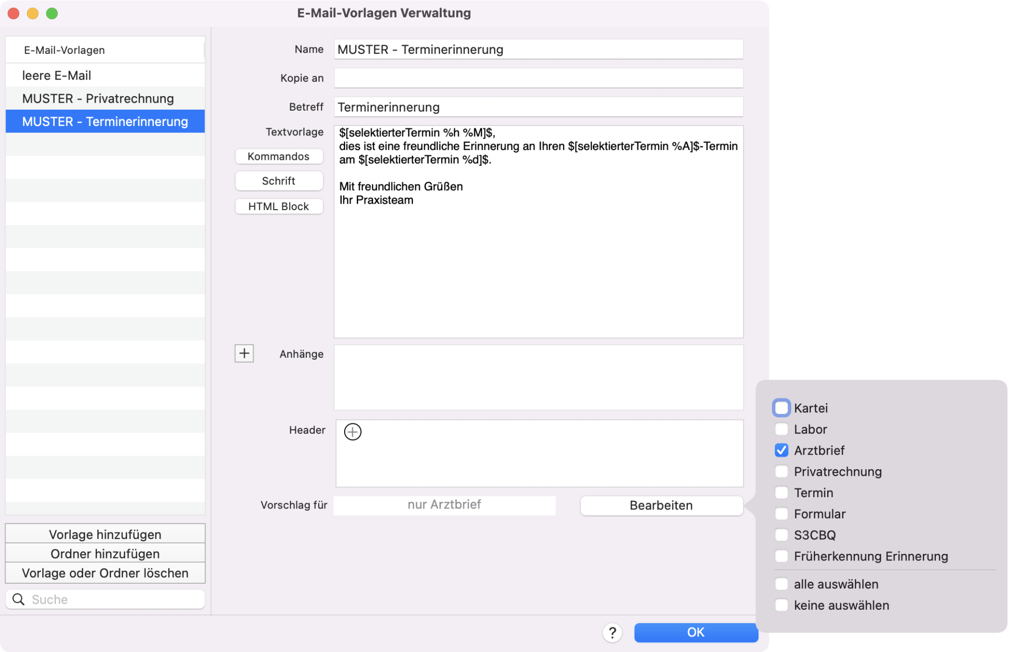Image resolution: width=1020 pixels, height=652 pixels.
Task: Select the 'leere E-Mail' template
Action: [x=105, y=75]
